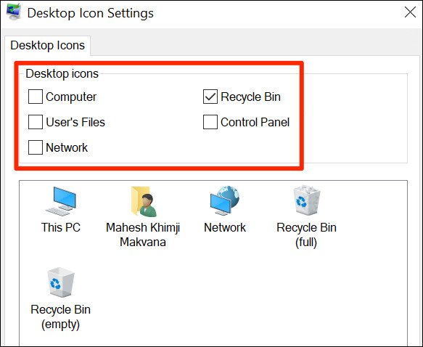This screenshot has width=423, height=347.
Task: Click the "User's Files" label text
Action: (x=75, y=122)
